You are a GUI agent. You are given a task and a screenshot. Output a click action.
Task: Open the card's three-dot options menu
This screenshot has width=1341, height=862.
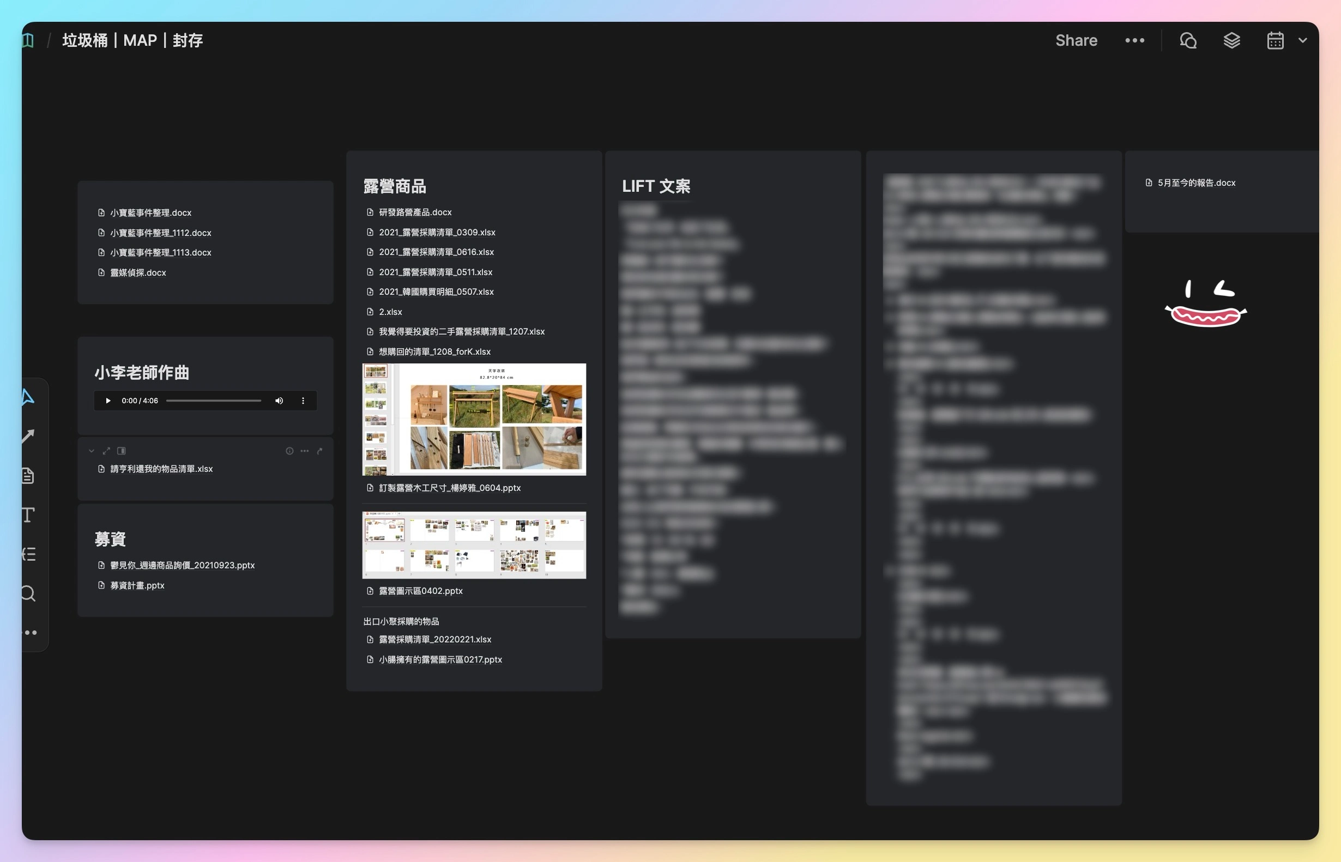305,451
